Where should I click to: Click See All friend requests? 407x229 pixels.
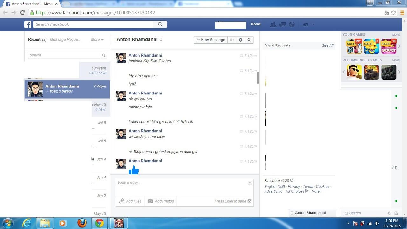tap(328, 45)
